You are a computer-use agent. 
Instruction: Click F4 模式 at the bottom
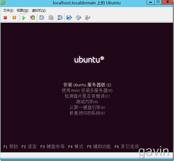click(76, 147)
